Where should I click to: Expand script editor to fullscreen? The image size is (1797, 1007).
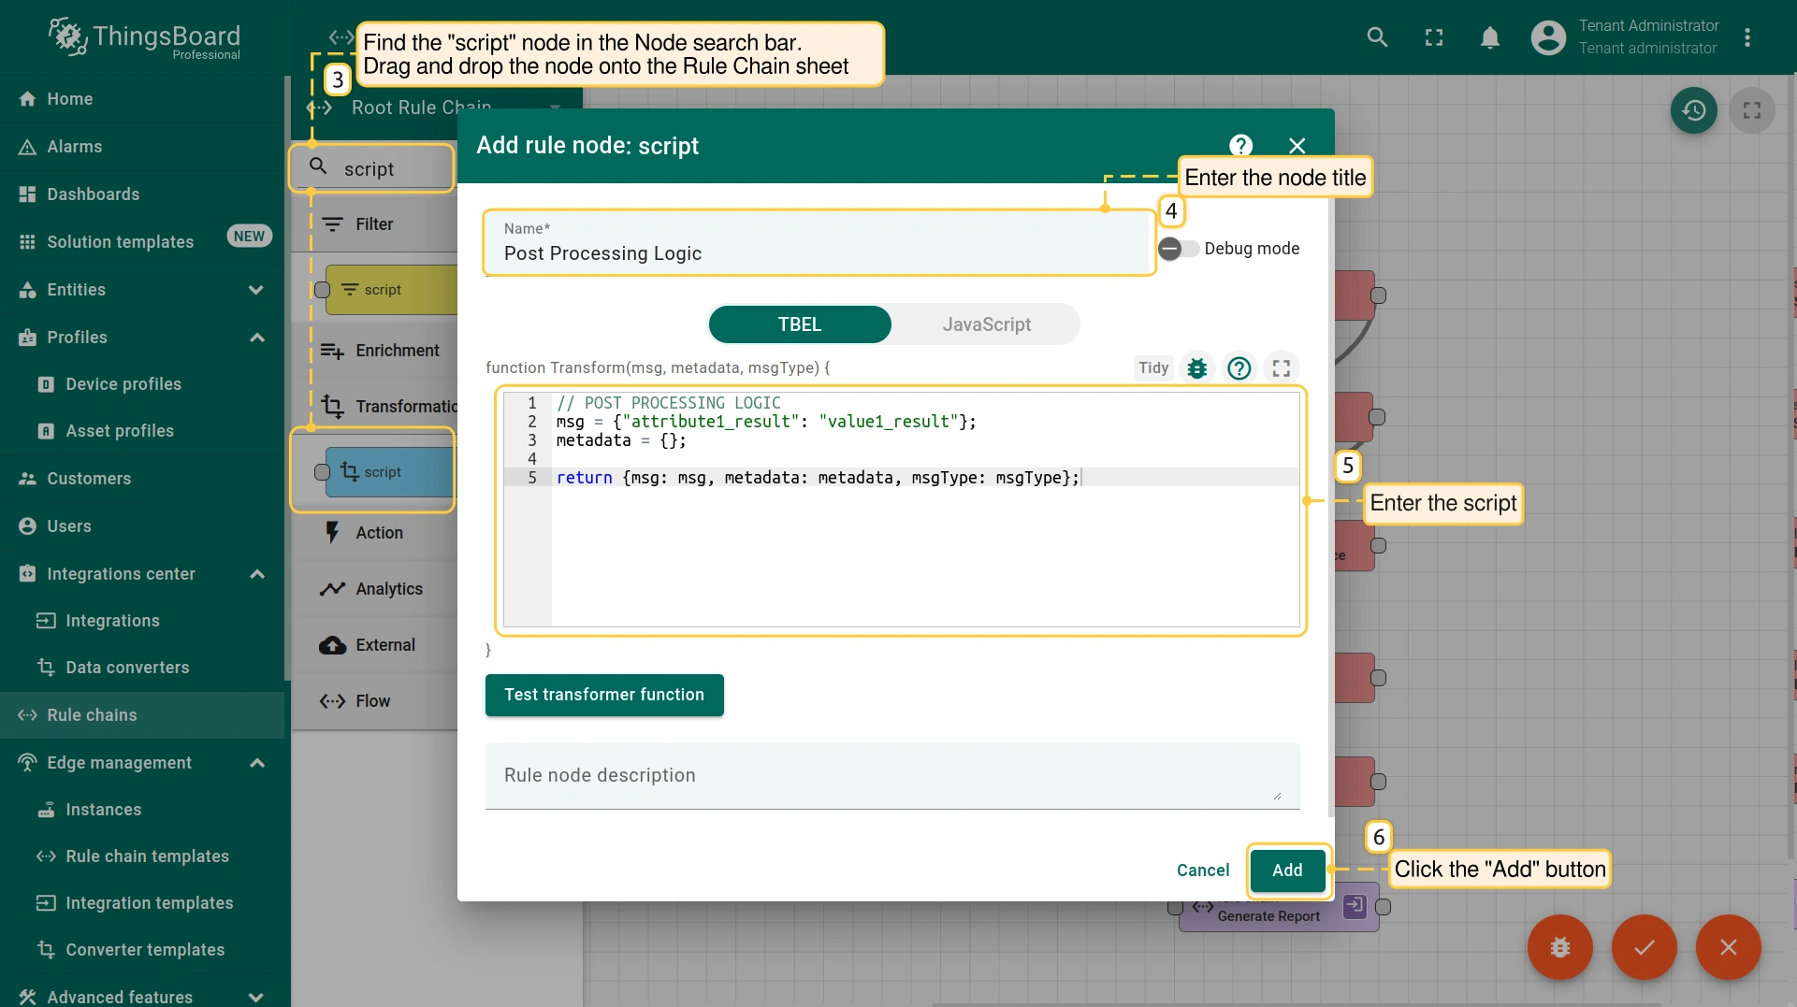point(1281,368)
